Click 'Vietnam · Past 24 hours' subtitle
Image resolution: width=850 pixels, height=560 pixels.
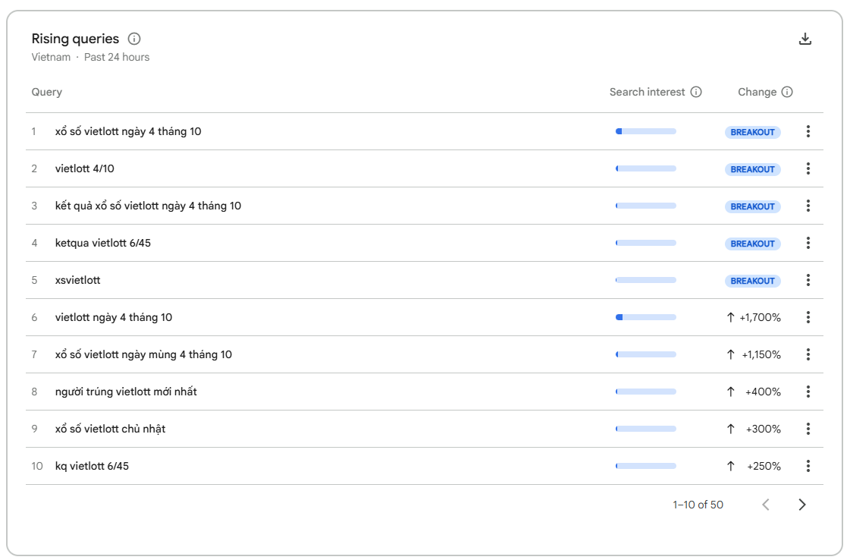(x=90, y=57)
